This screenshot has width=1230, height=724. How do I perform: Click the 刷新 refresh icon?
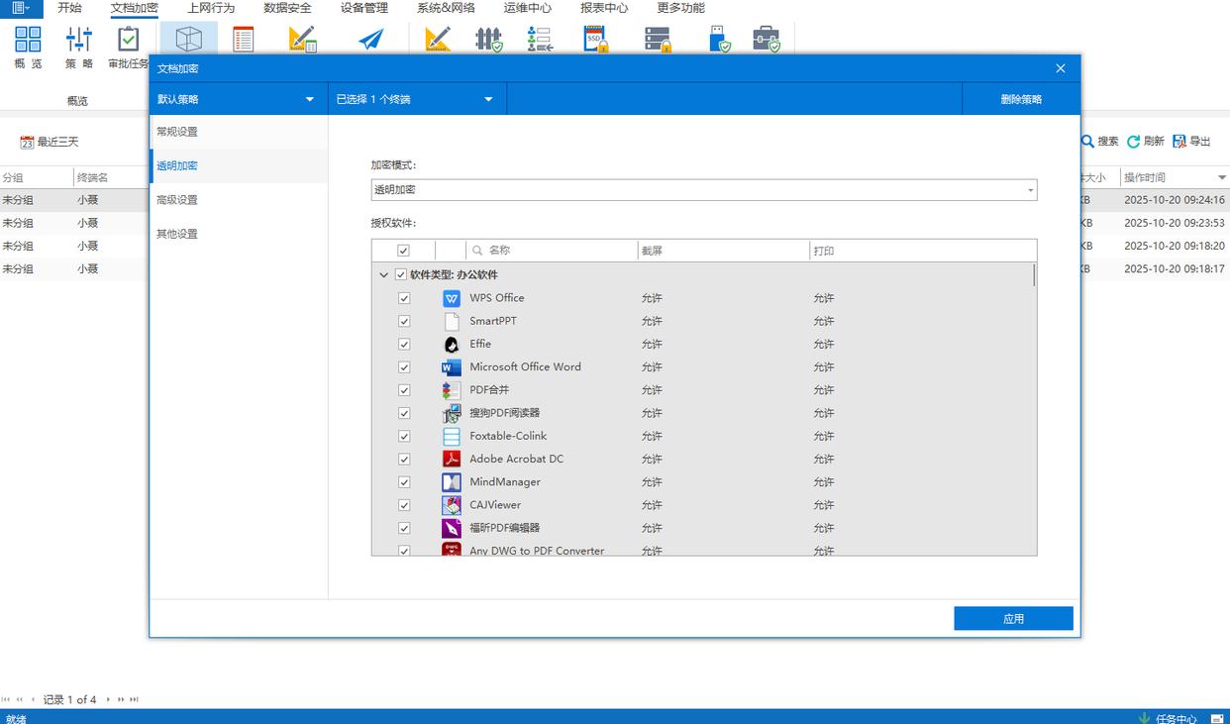[1134, 142]
